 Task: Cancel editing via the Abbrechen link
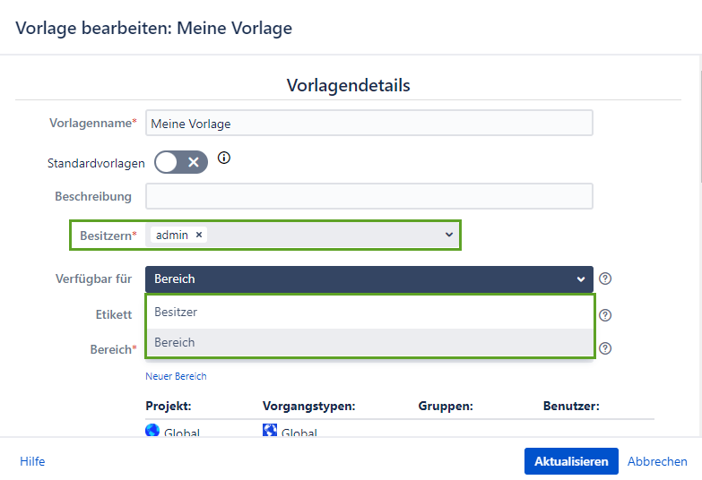pyautogui.click(x=657, y=461)
